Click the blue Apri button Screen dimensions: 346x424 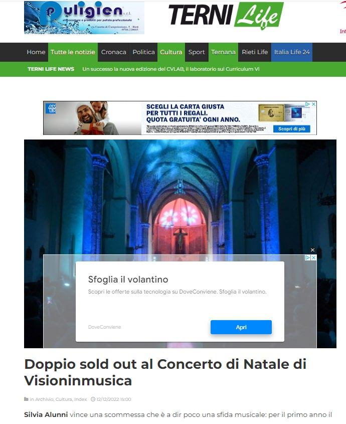[x=241, y=327]
